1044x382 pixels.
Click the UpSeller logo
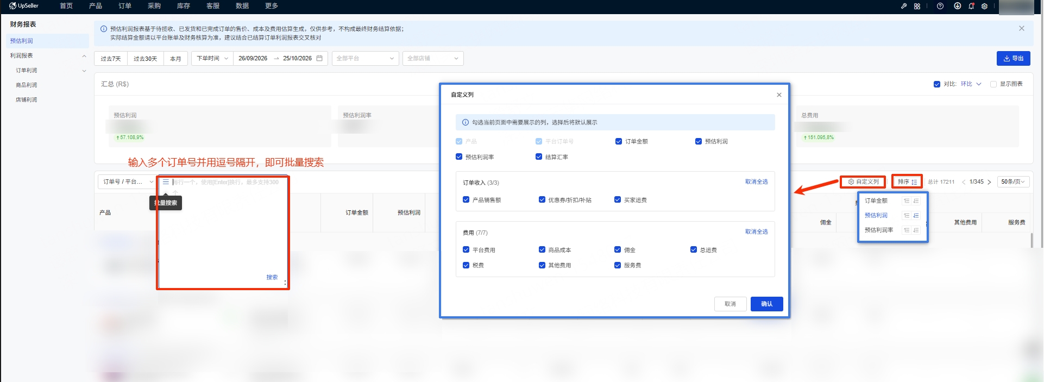(24, 6)
